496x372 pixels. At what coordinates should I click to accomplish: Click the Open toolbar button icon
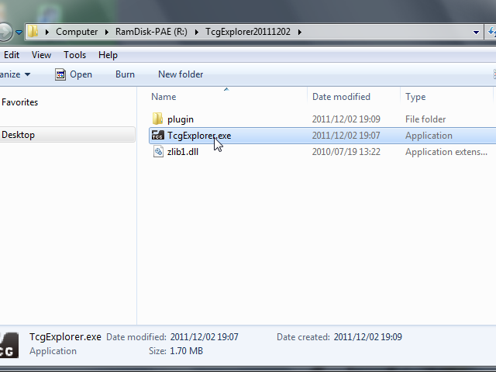(60, 74)
